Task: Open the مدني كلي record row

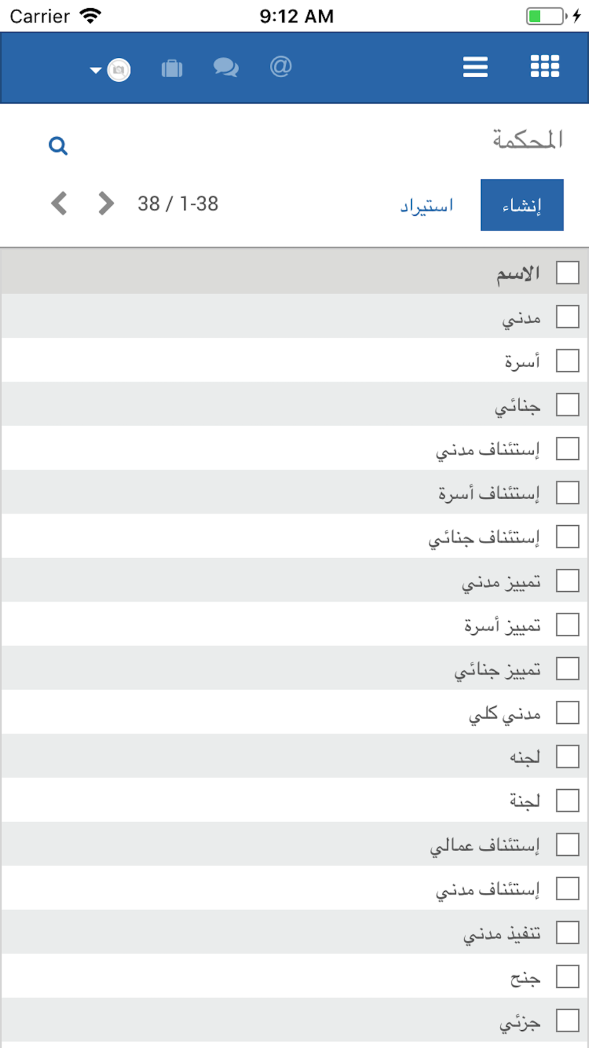Action: [294, 712]
